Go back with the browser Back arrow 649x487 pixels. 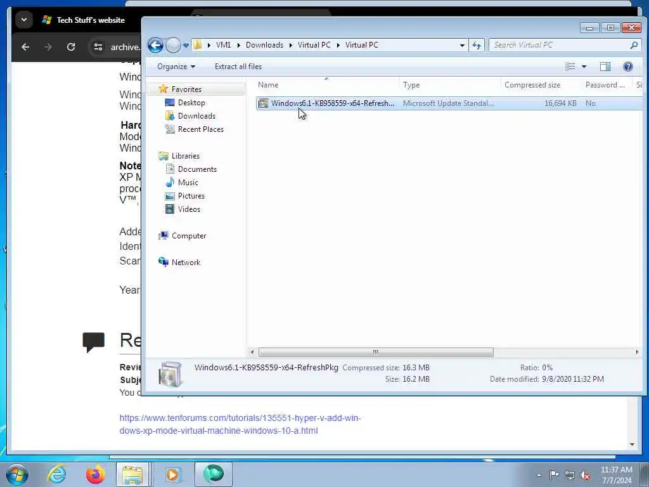(x=25, y=47)
